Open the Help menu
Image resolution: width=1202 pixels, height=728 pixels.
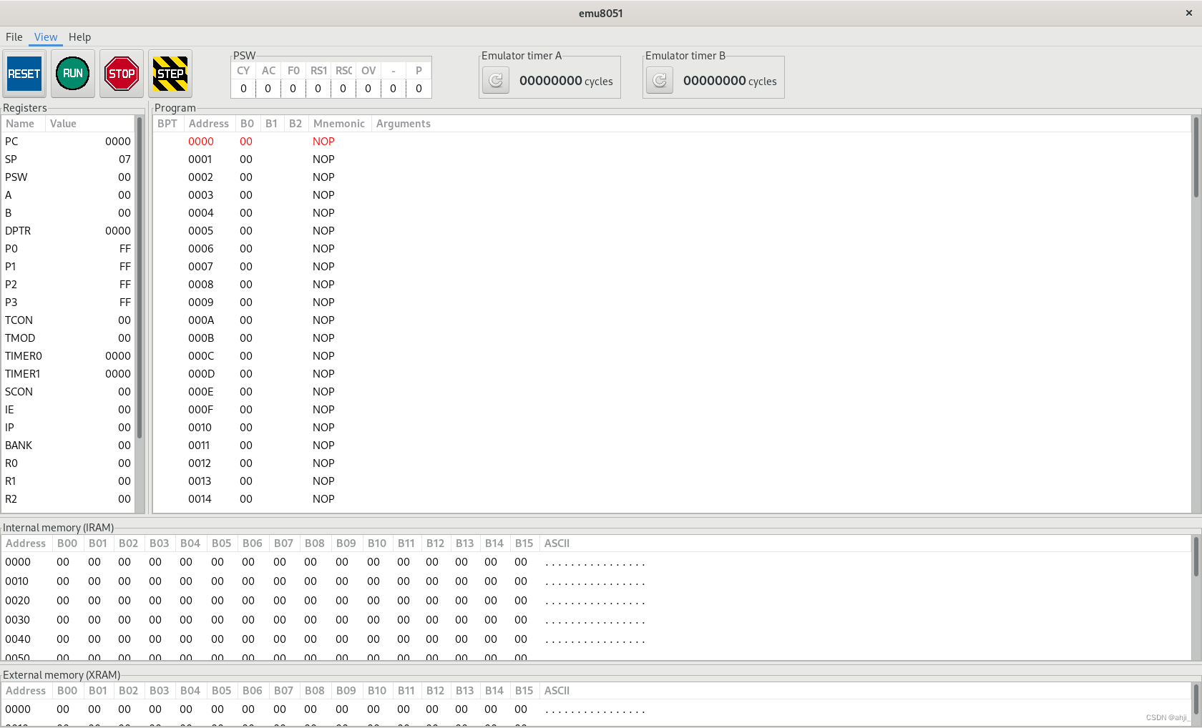(79, 37)
